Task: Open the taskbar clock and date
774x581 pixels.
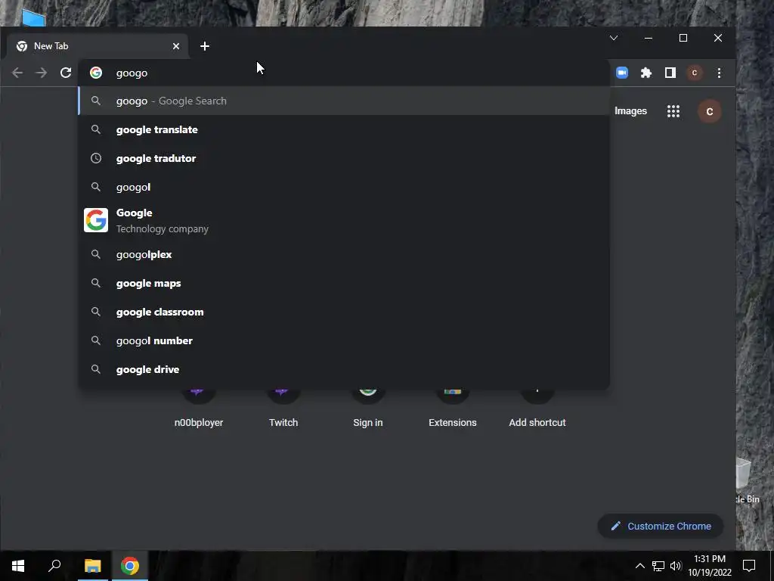Action: coord(710,566)
